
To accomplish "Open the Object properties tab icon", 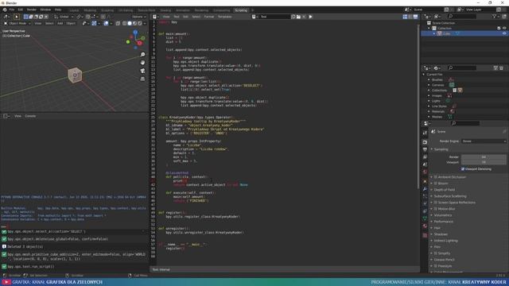I will click(425, 181).
